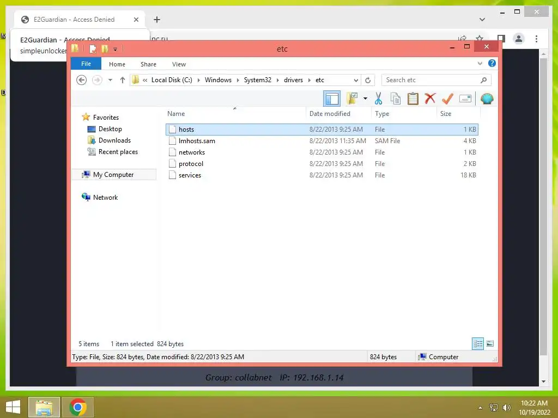The height and width of the screenshot is (418, 558).
Task: Open the File ribbon tab
Action: point(86,64)
